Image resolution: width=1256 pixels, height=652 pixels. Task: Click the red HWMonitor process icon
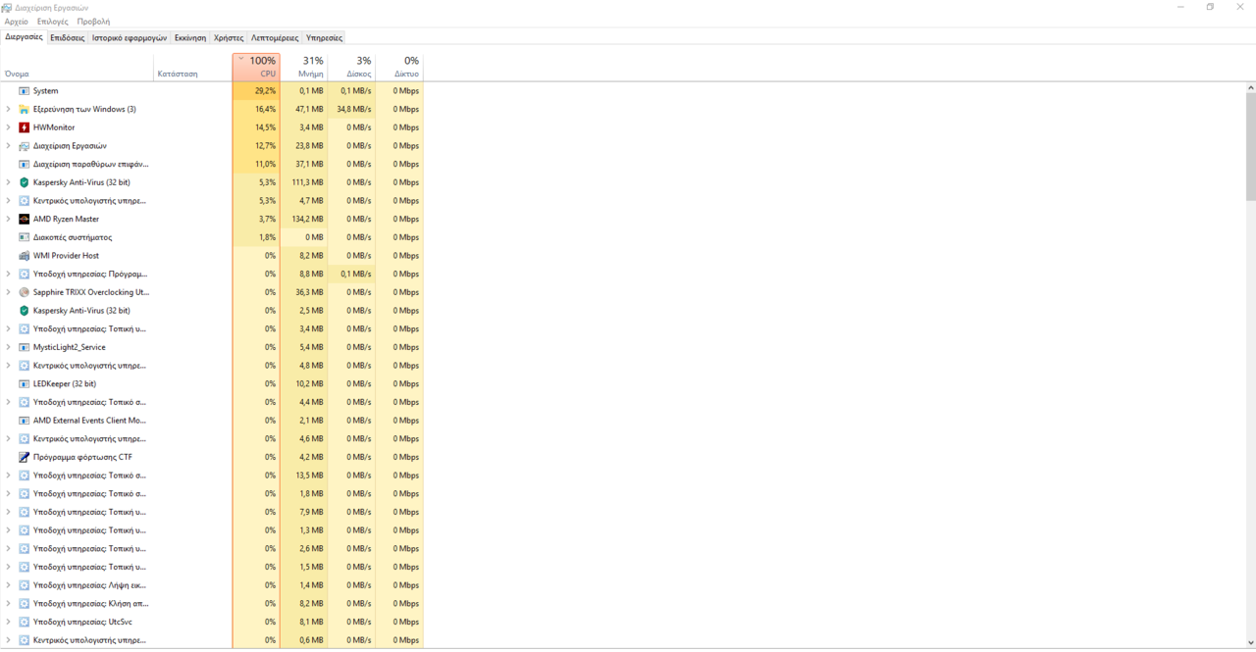[25, 127]
